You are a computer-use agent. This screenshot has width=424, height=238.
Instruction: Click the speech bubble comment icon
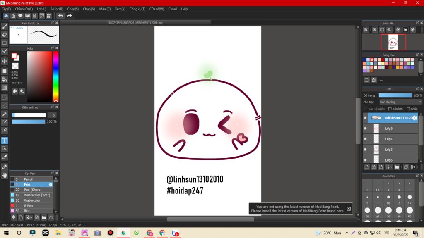coord(20,16)
